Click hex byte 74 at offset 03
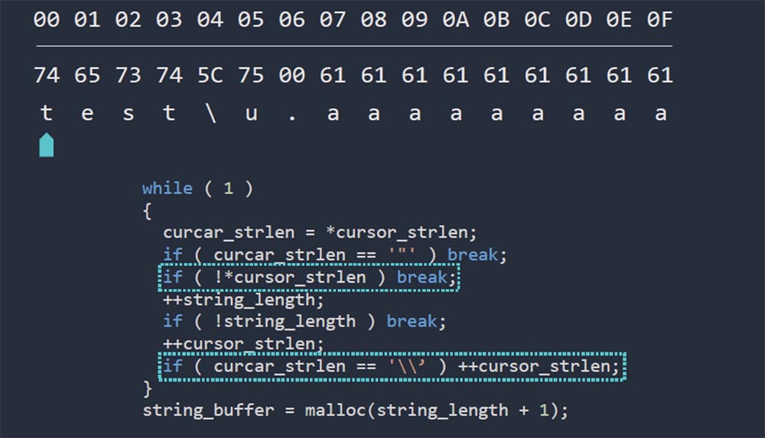 169,76
